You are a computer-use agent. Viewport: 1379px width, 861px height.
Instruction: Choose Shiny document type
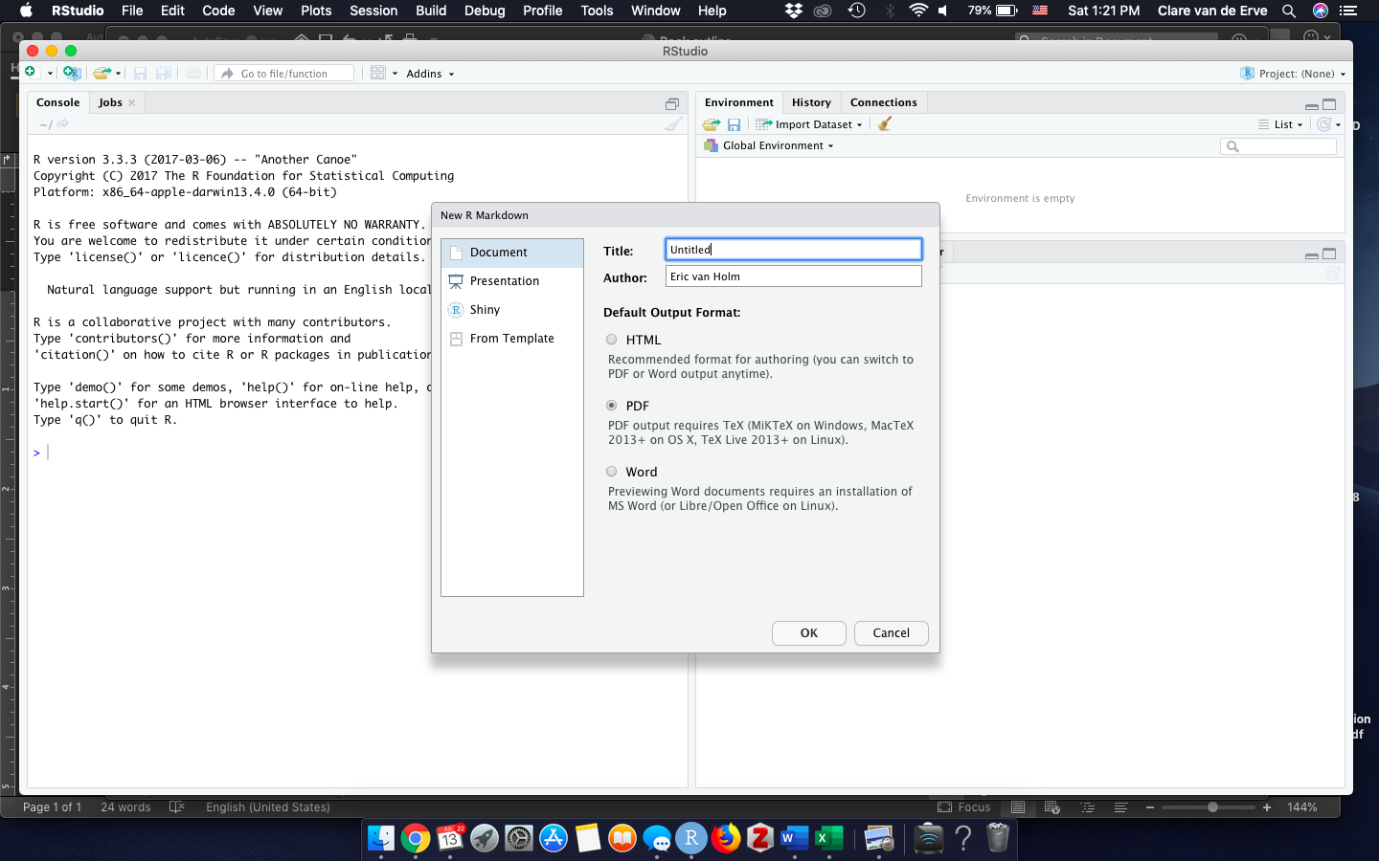click(485, 310)
